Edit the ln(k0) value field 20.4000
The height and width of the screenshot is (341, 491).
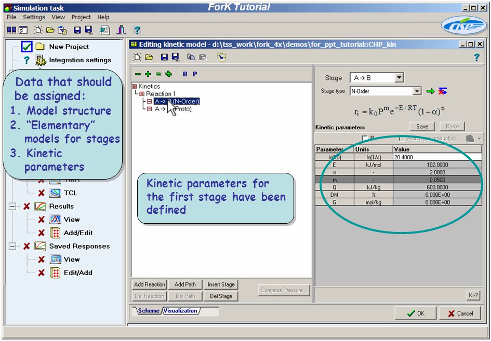click(x=437, y=157)
